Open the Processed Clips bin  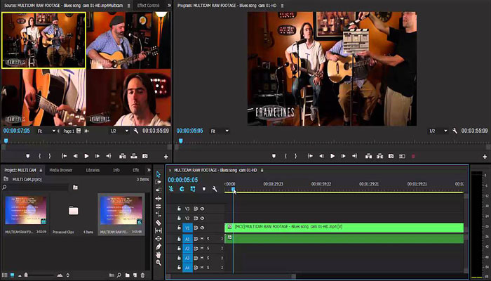click(x=73, y=210)
